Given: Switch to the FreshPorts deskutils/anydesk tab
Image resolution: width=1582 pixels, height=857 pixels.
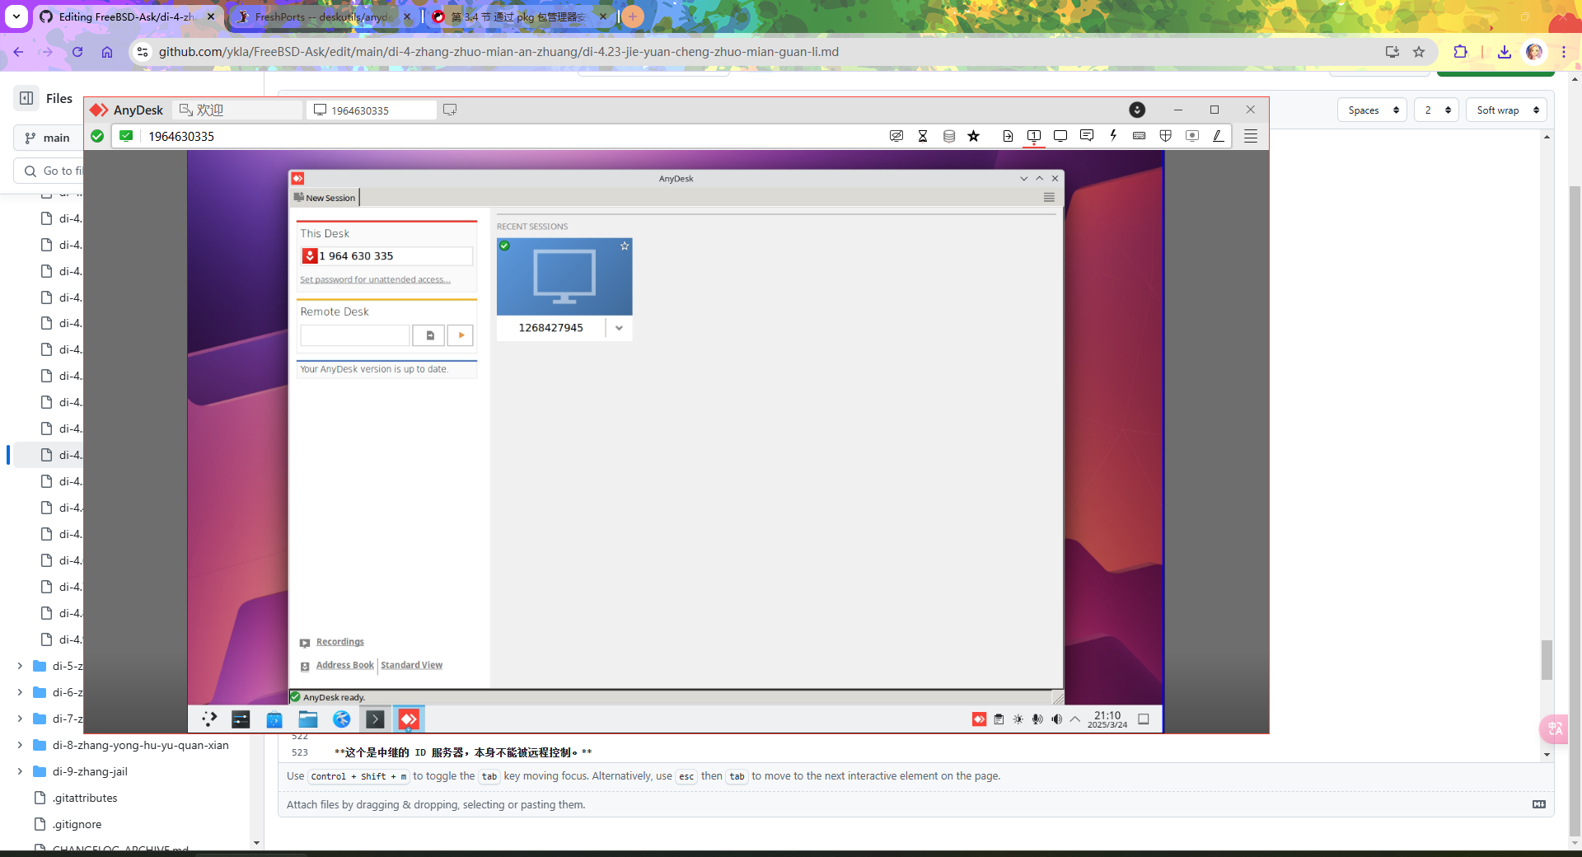Looking at the screenshot, I should [321, 16].
